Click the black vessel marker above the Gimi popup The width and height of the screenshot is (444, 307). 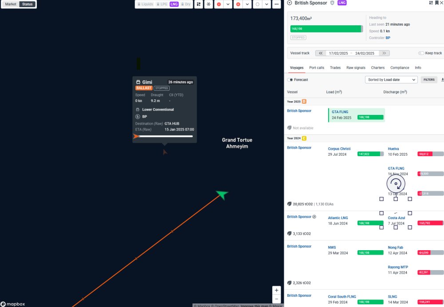tap(139, 63)
